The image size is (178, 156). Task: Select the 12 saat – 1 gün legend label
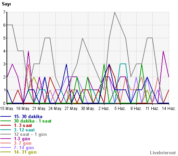tap(30, 134)
